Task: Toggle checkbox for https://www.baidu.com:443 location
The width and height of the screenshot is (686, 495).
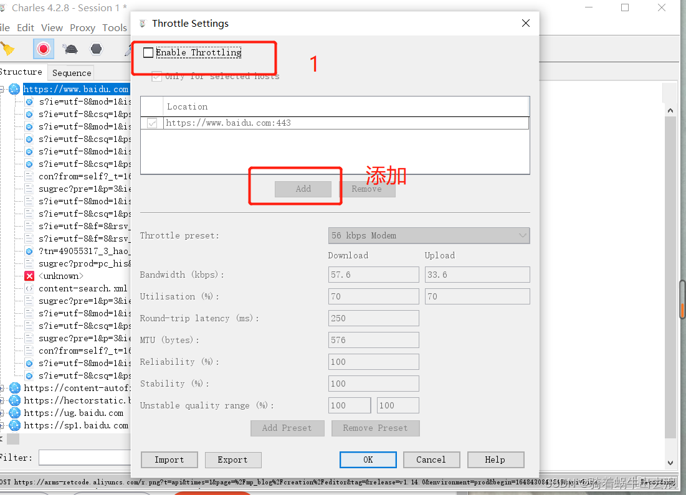Action: [152, 123]
